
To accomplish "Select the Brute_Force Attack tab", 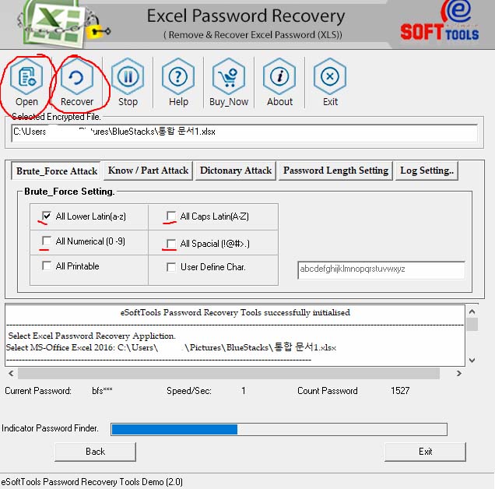I will tap(56, 171).
